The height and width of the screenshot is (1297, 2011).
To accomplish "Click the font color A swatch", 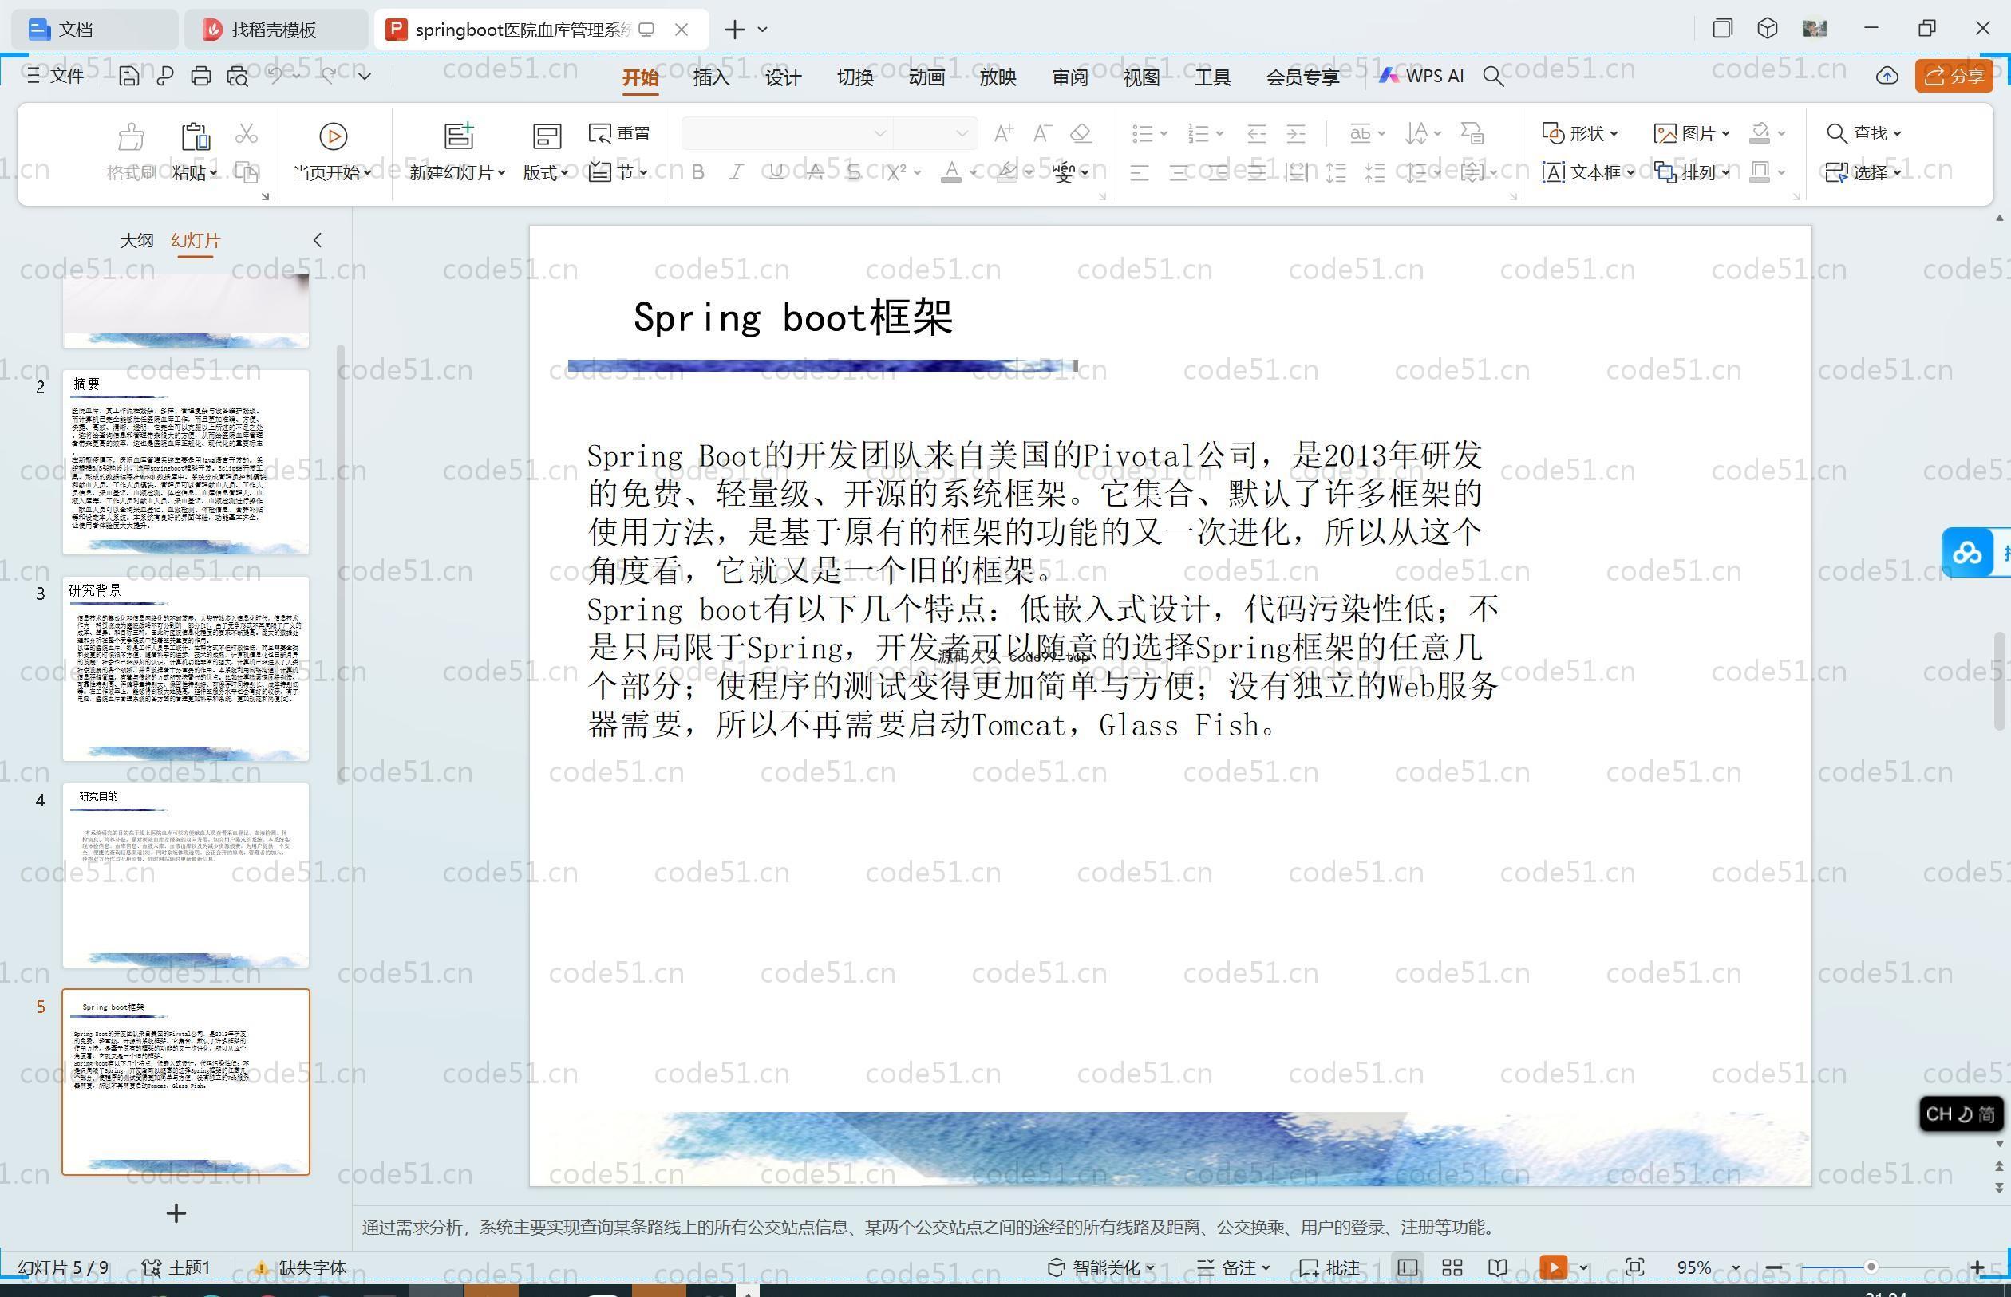I will (951, 172).
